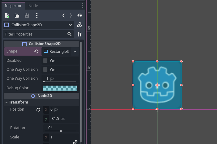Click the Position x value field
Image resolution: width=217 pixels, height=144 pixels.
pos(61,109)
